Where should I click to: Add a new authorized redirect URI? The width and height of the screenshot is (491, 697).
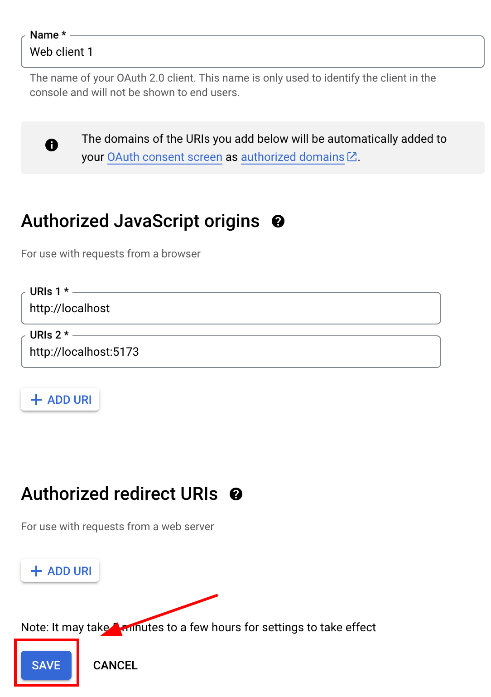(x=60, y=571)
